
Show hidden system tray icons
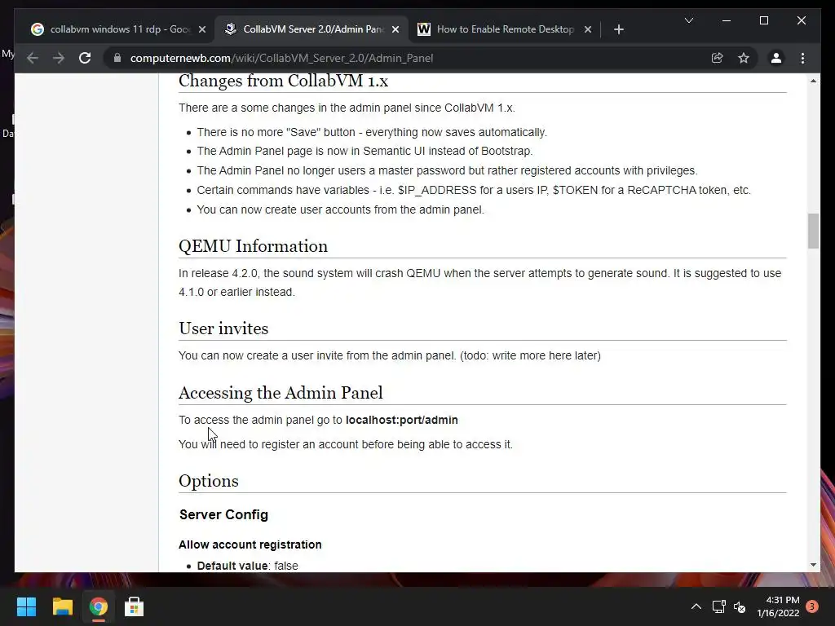(696, 606)
